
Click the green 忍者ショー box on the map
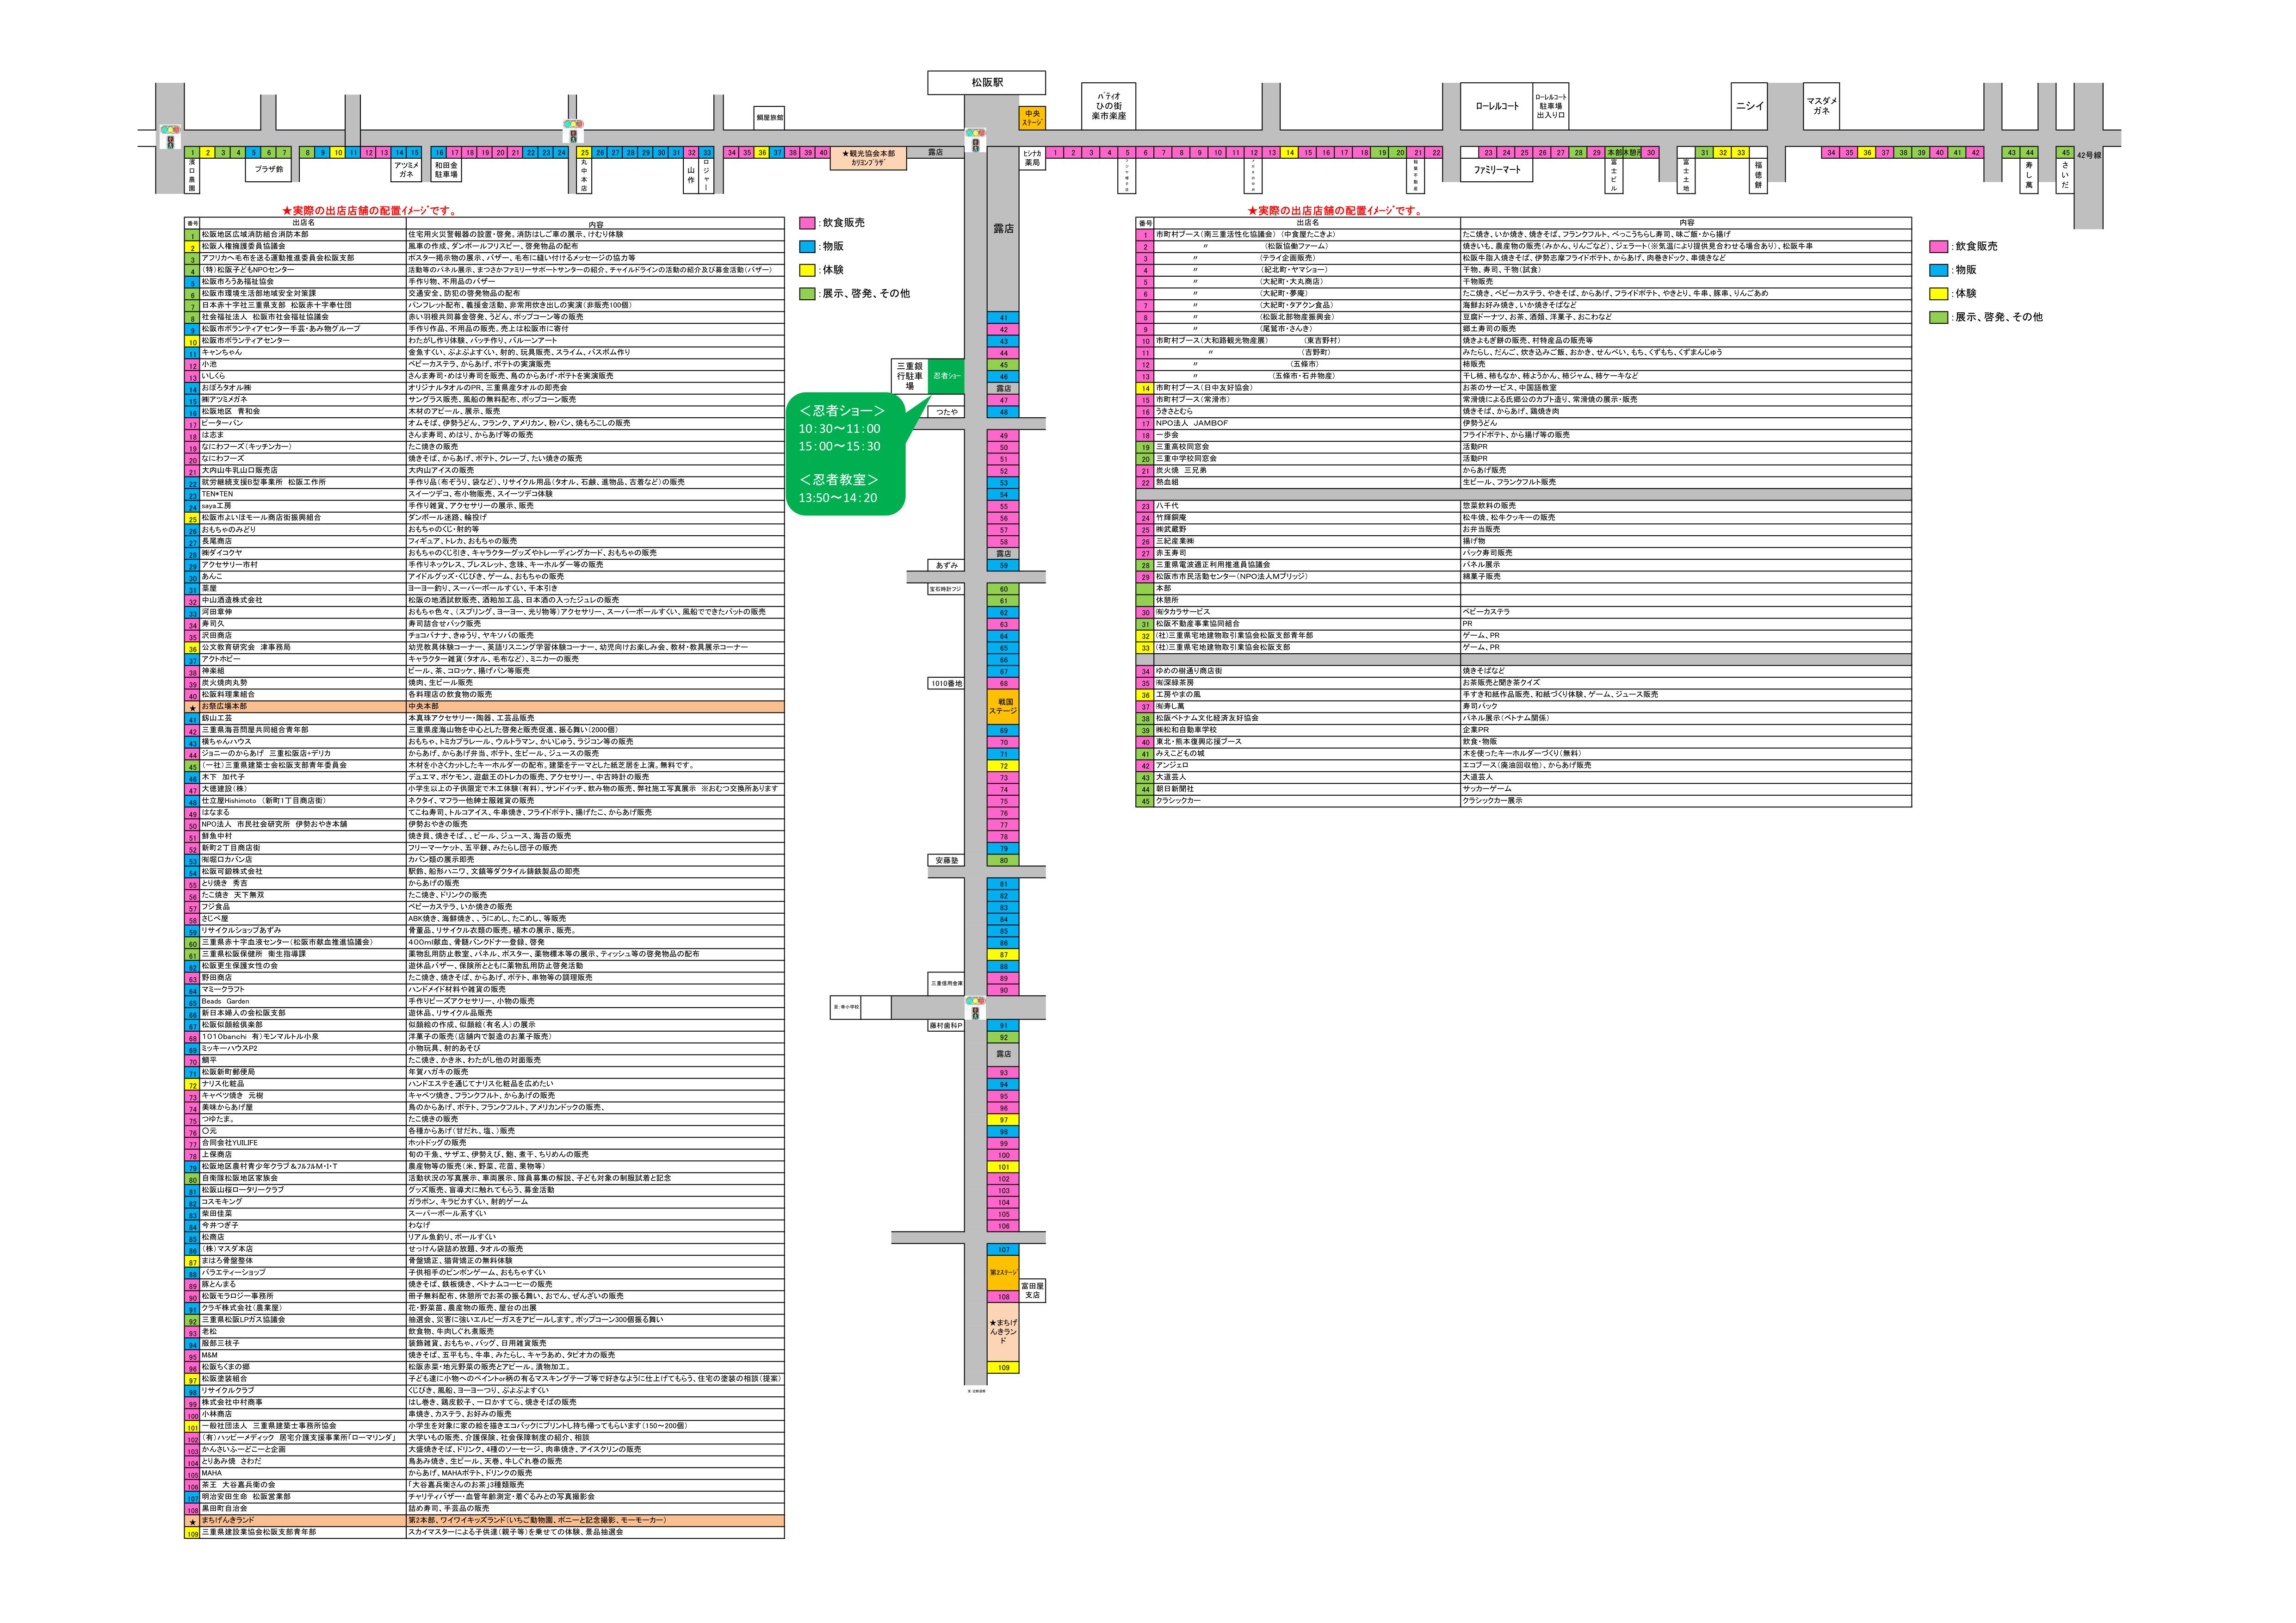point(947,376)
